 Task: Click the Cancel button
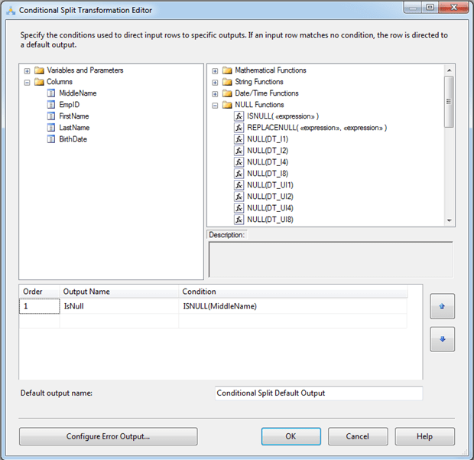(x=357, y=436)
